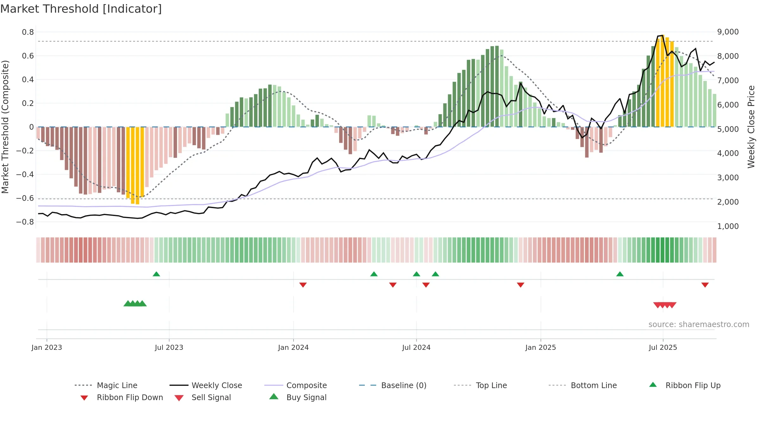Screen dimensions: 760x427
Task: Select the ribbon flip down marker near January 2024
Action: click(303, 285)
